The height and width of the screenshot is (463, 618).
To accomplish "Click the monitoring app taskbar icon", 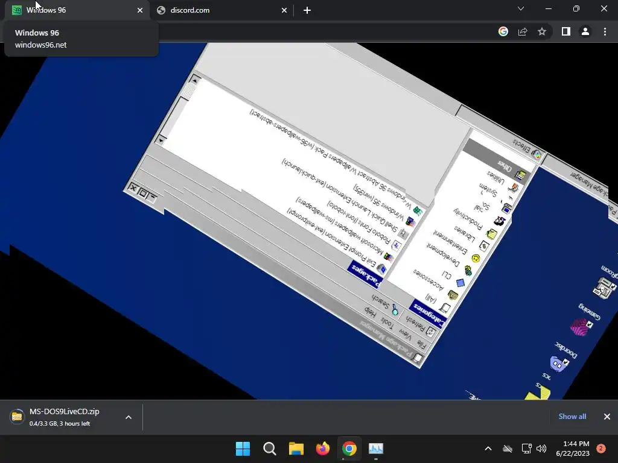I will pyautogui.click(x=375, y=449).
